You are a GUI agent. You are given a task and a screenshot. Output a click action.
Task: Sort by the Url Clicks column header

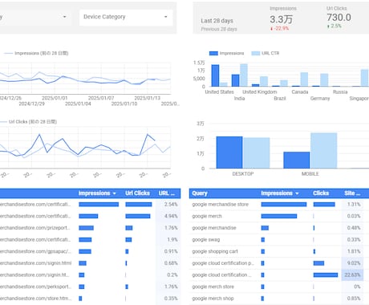tap(137, 193)
